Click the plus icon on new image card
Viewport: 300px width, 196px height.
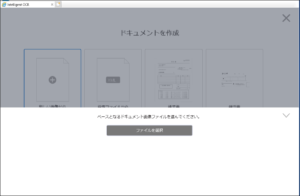52,80
